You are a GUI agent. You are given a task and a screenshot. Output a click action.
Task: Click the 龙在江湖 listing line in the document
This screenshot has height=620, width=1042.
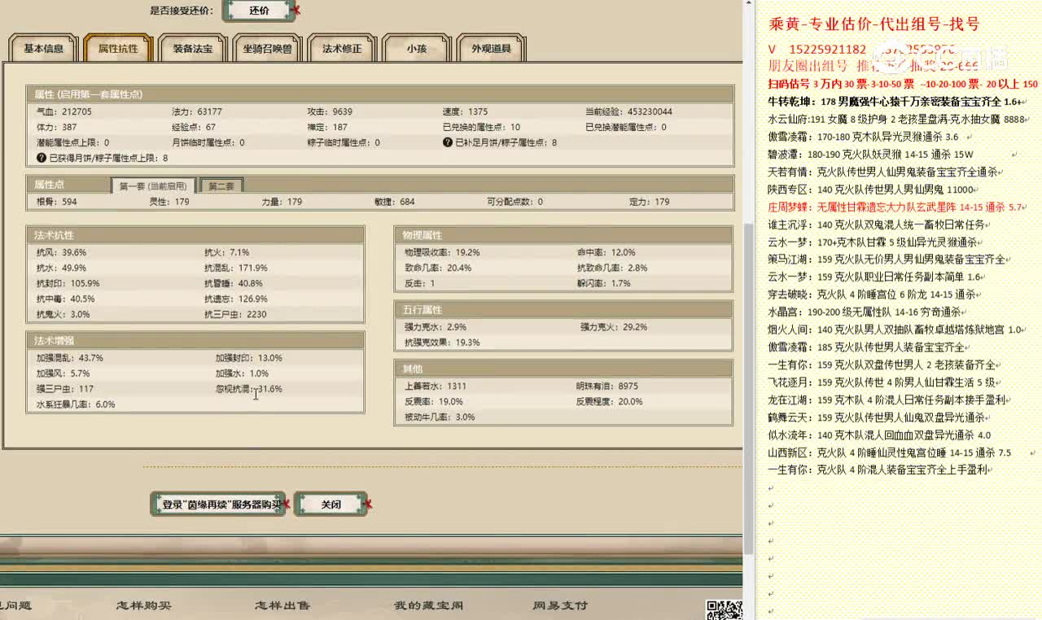[x=889, y=400]
